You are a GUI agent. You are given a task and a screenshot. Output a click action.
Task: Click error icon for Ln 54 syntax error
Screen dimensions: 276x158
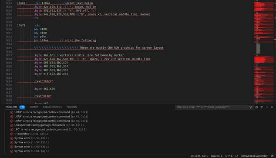click(x=12, y=142)
